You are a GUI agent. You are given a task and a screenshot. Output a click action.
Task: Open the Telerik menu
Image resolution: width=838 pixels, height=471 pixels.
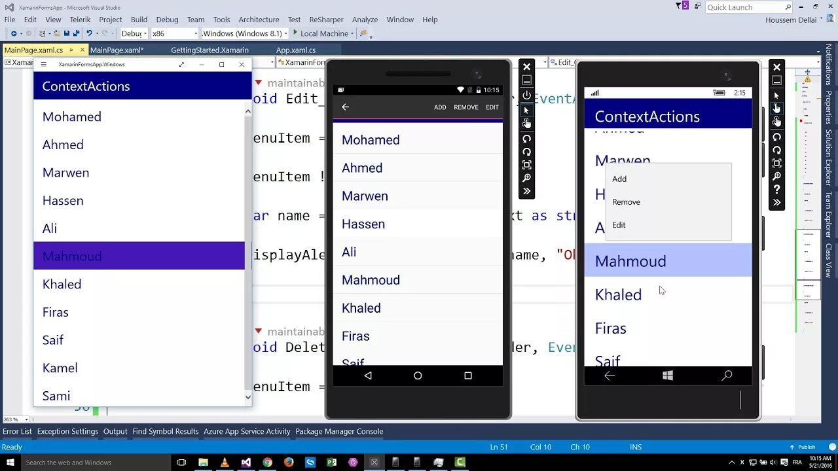click(x=80, y=20)
